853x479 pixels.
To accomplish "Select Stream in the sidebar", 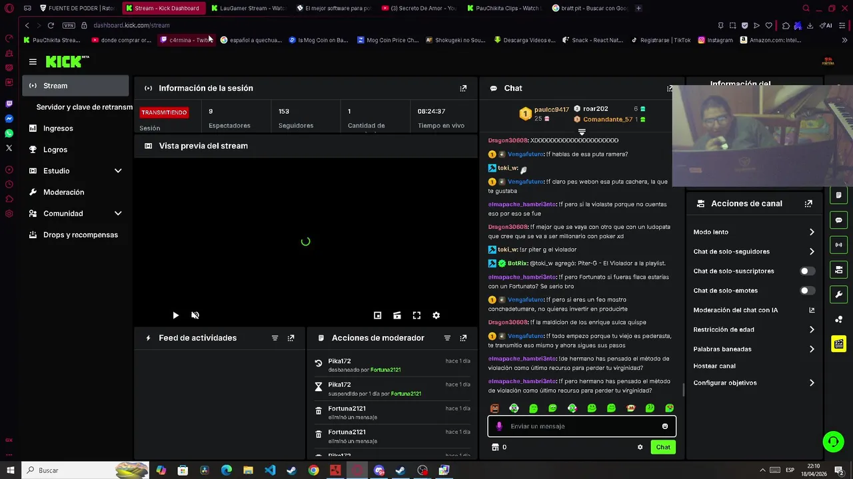I will (75, 86).
